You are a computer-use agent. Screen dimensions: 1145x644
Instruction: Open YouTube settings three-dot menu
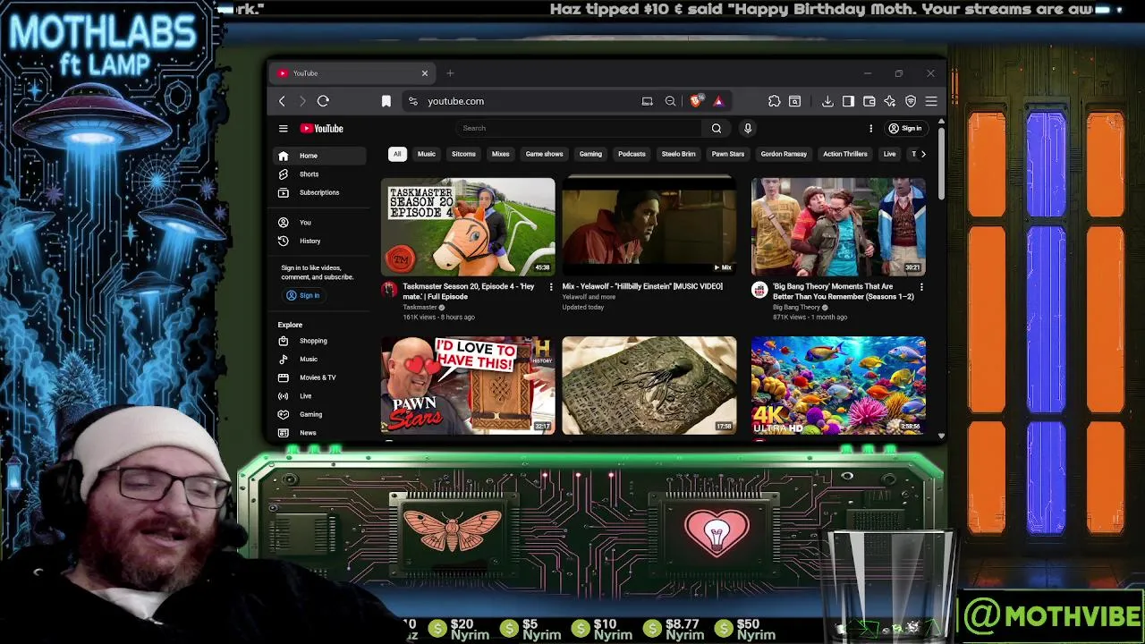point(870,128)
